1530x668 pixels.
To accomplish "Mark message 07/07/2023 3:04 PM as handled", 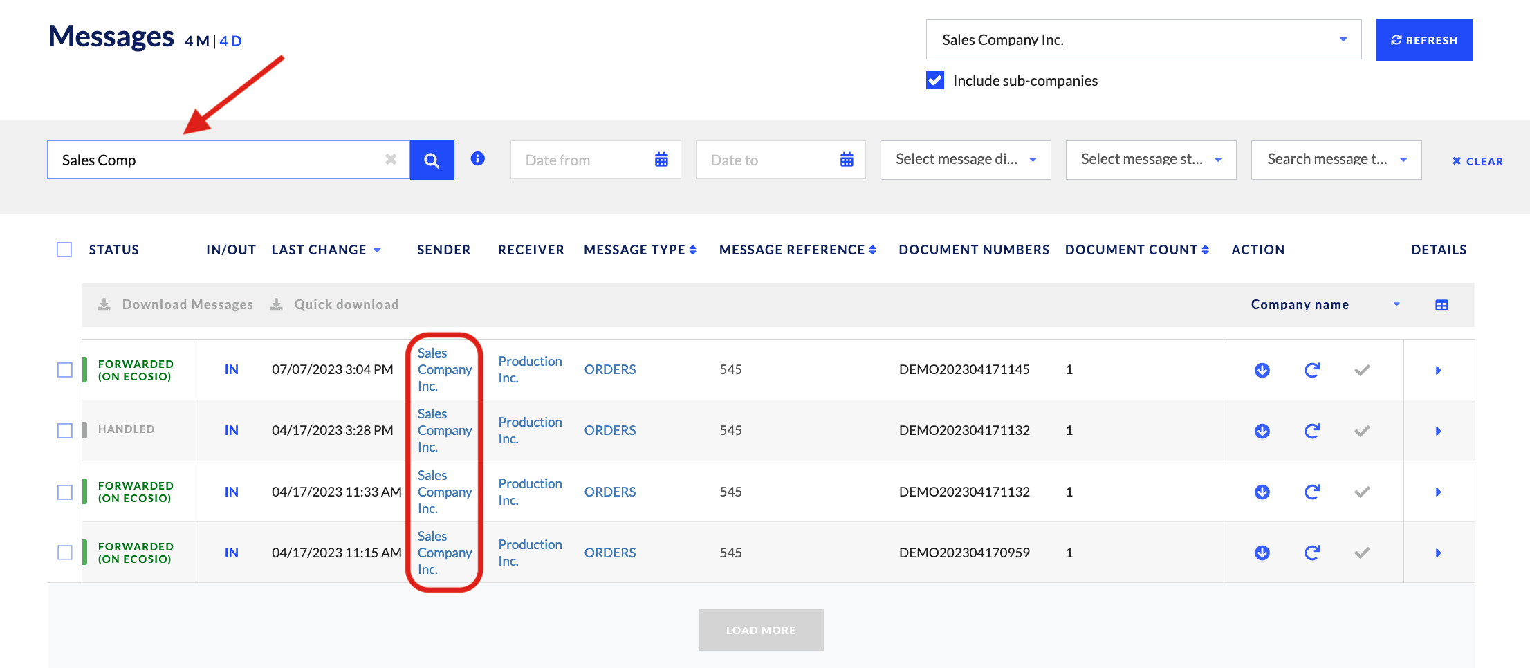I will pos(1362,370).
